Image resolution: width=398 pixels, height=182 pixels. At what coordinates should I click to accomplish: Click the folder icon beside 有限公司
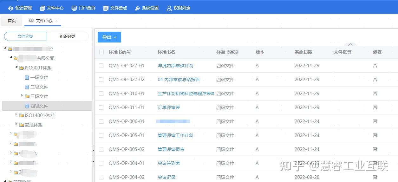coord(16,58)
